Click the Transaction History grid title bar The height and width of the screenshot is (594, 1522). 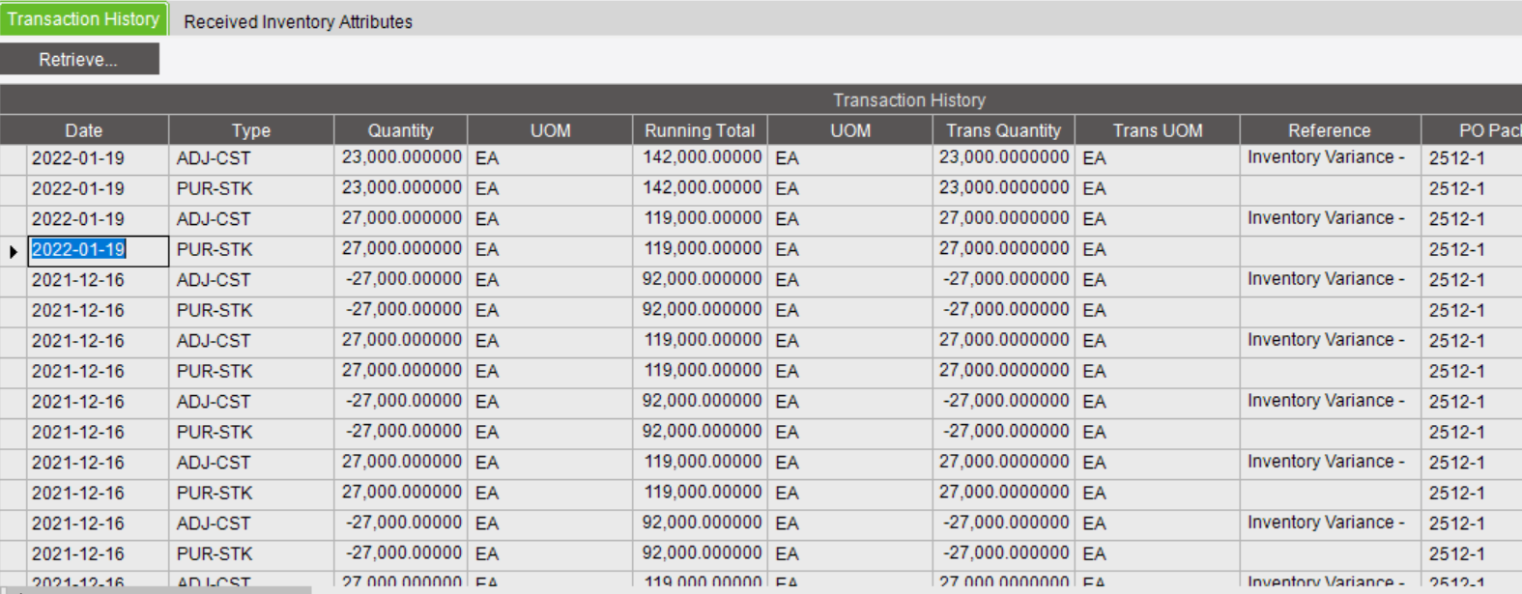click(x=761, y=99)
